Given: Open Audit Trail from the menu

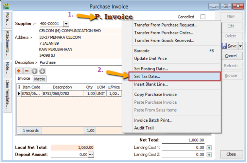Looking at the screenshot, I should (x=144, y=128).
